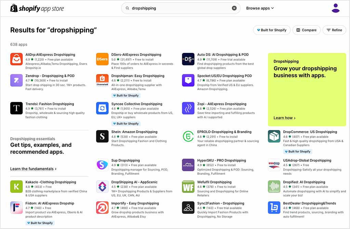The width and height of the screenshot is (350, 229).
Task: Open the Trendsi black T icon
Action: tap(16, 108)
